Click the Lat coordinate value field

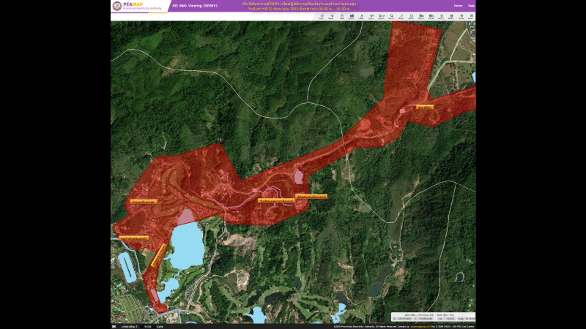(450, 319)
